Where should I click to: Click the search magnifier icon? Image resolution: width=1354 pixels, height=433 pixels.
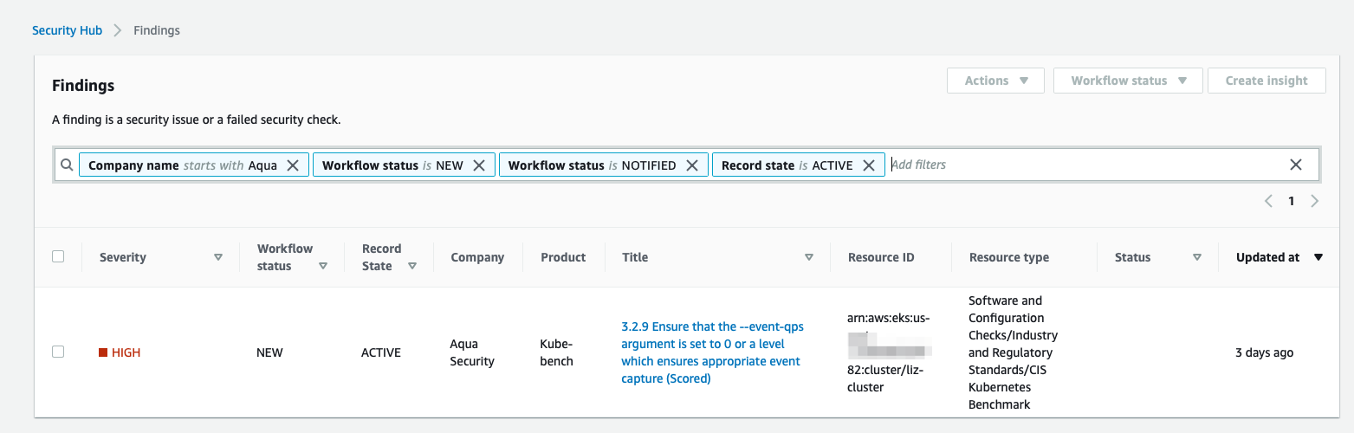coord(67,165)
